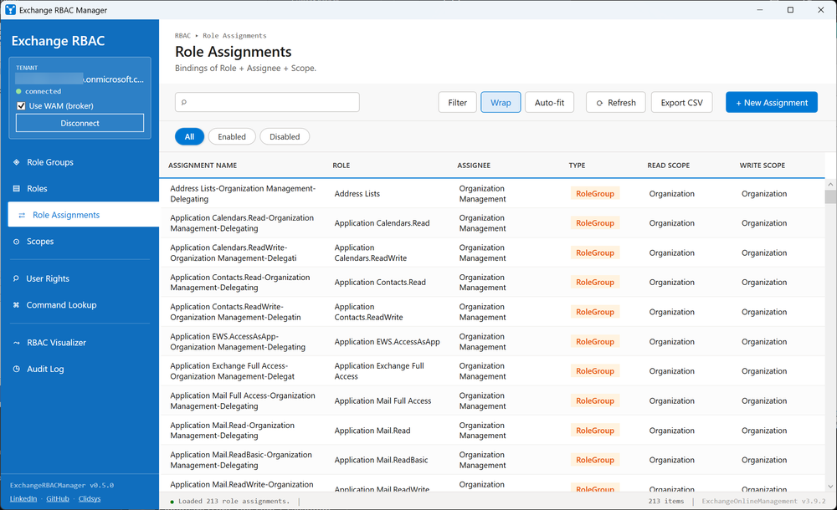Open the GitHub link in the footer

(58, 499)
